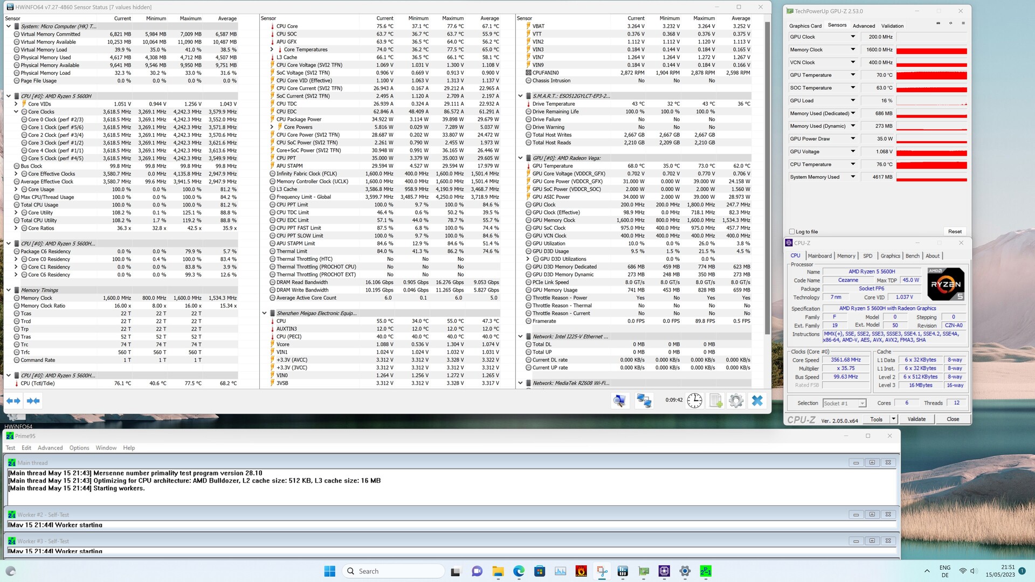Click CPU Temperature red graph in GPU-Z
Image resolution: width=1035 pixels, height=582 pixels.
pyautogui.click(x=931, y=165)
